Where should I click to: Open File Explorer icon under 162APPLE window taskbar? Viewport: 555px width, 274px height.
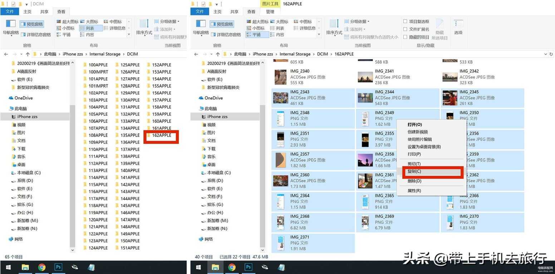215,267
